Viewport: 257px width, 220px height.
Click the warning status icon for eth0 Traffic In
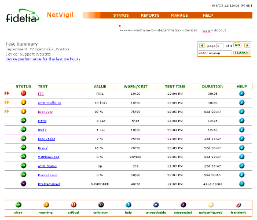tap(23, 102)
